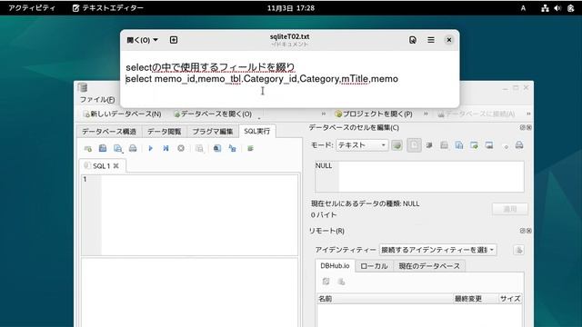Image resolution: width=582 pixels, height=327 pixels.
Task: Select the DBHub.io tab
Action: click(335, 266)
